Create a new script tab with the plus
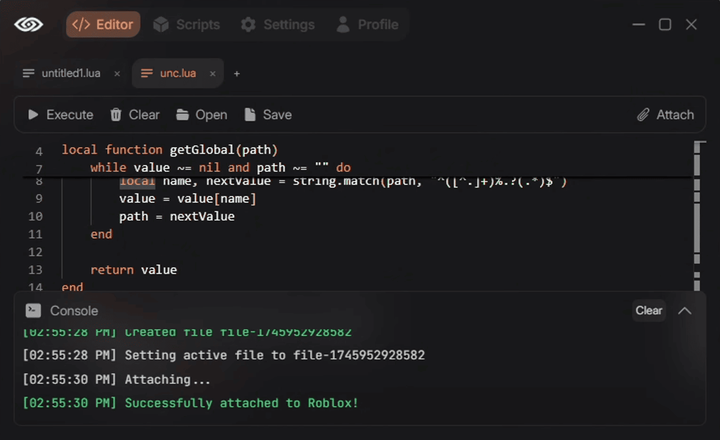This screenshot has height=440, width=720. click(237, 73)
